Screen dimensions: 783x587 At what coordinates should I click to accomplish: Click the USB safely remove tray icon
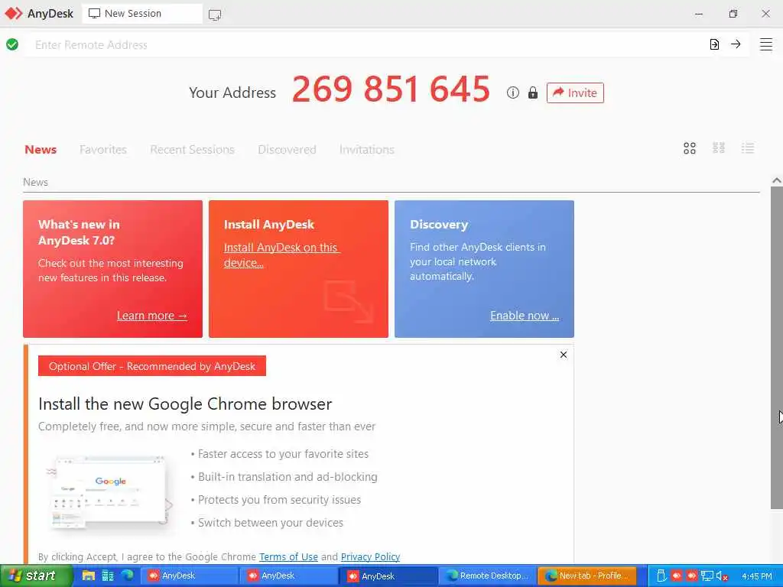(661, 576)
